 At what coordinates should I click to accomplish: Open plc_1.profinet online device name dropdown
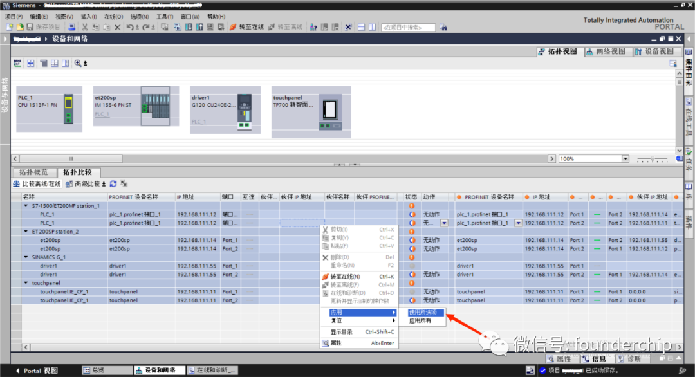pos(517,223)
